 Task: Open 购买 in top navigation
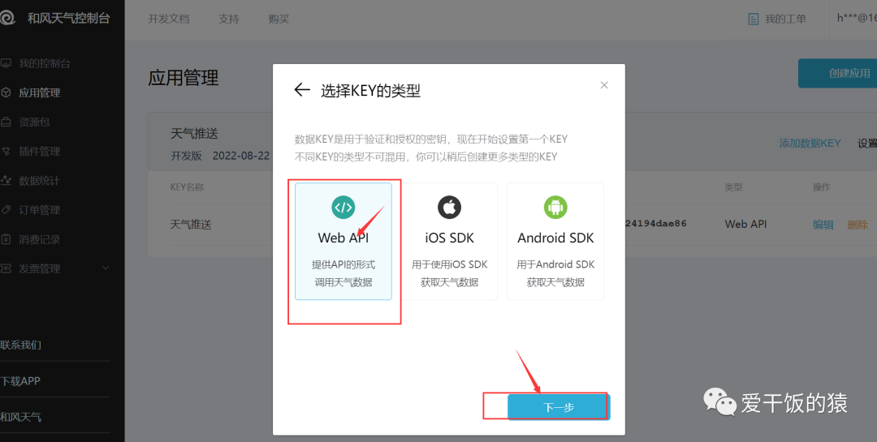click(x=279, y=19)
